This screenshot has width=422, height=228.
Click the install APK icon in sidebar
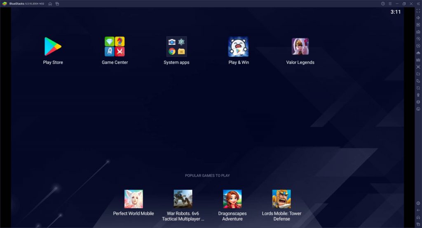(418, 60)
